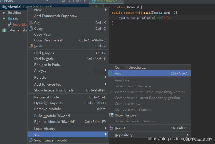This screenshot has height=144, width=215.
Task: Close the HiWorld.java tab
Action: pos(120,1)
